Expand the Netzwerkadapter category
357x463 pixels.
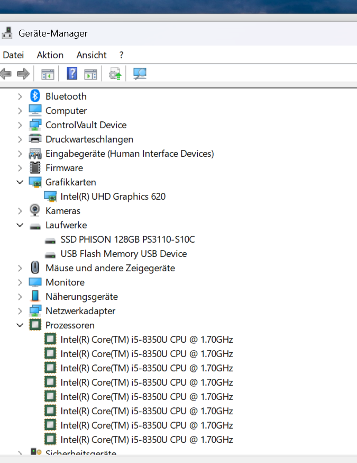pos(20,311)
